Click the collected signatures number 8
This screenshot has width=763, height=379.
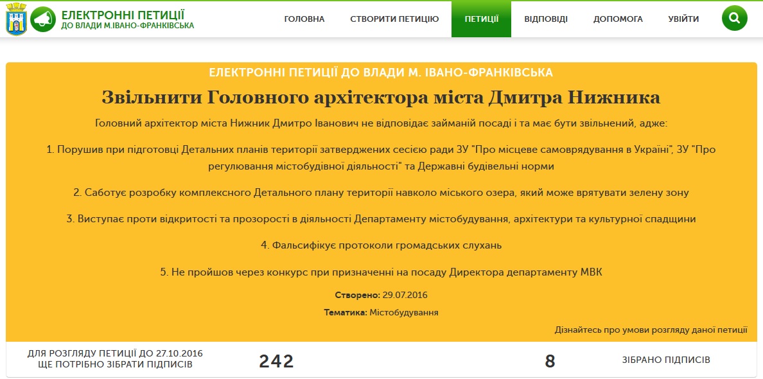tap(550, 362)
